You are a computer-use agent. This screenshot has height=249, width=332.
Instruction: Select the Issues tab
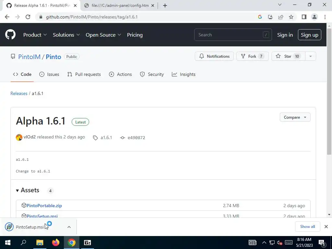point(49,74)
